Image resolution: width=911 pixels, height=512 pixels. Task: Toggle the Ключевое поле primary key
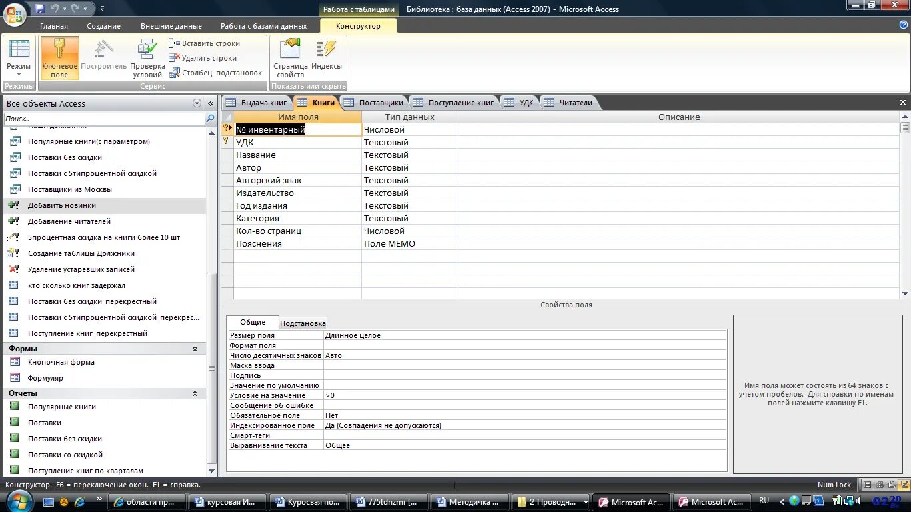coord(59,59)
